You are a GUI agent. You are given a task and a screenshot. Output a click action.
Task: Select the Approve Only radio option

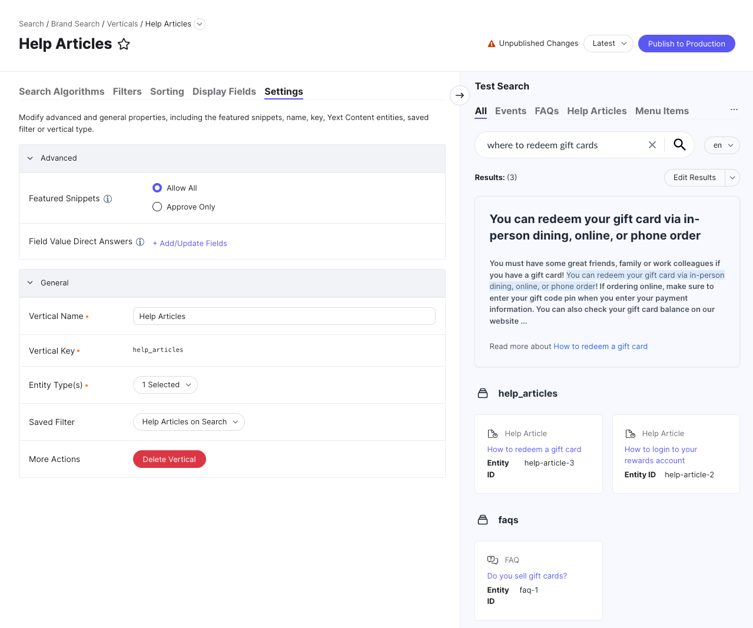(157, 207)
